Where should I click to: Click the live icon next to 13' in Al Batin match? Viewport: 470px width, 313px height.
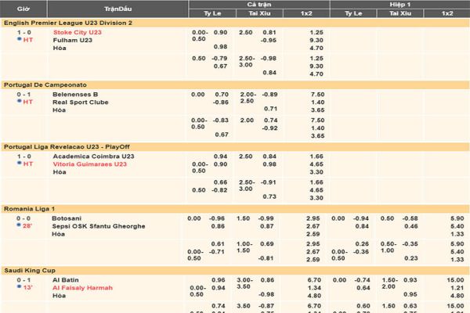coord(17,287)
